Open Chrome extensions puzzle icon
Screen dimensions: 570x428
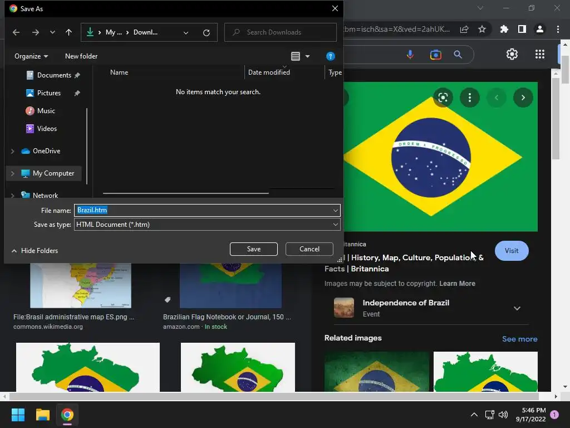[504, 29]
